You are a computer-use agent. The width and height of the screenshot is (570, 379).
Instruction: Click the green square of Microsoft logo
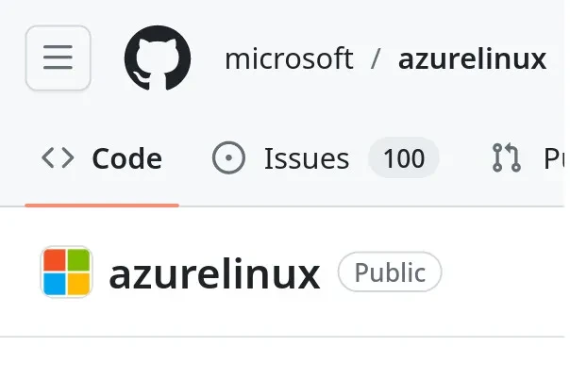click(x=78, y=260)
